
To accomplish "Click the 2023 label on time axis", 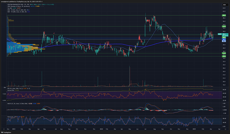I will pyautogui.click(x=14, y=129).
